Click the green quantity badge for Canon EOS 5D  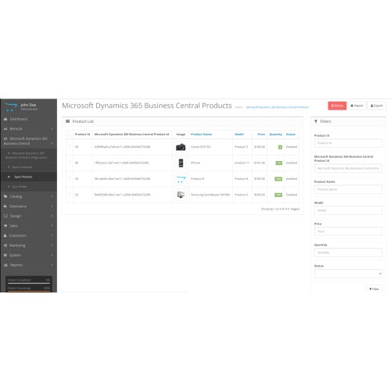tap(280, 147)
